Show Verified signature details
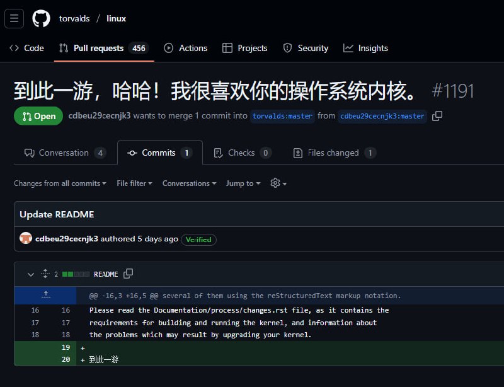 click(198, 240)
